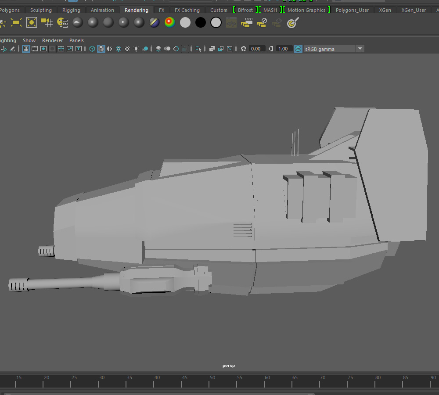This screenshot has height=395, width=439.
Task: Pick the black material swatch
Action: coord(201,22)
